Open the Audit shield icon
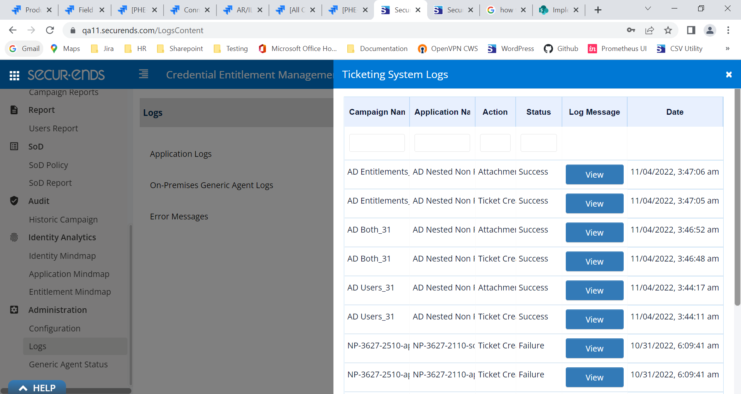 pos(14,201)
